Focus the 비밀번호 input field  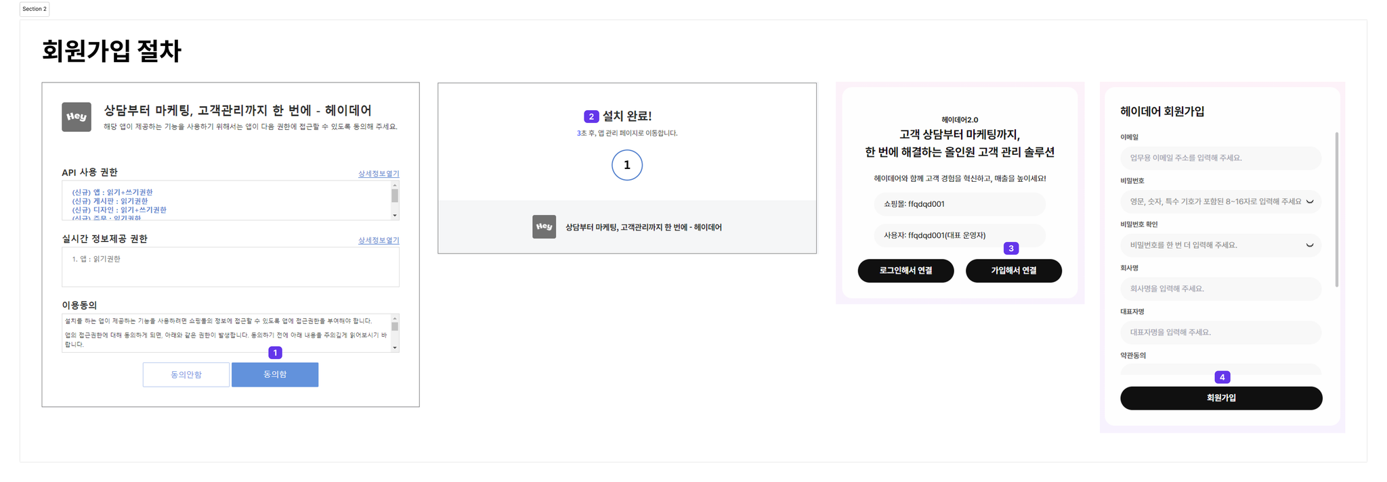(x=1220, y=201)
